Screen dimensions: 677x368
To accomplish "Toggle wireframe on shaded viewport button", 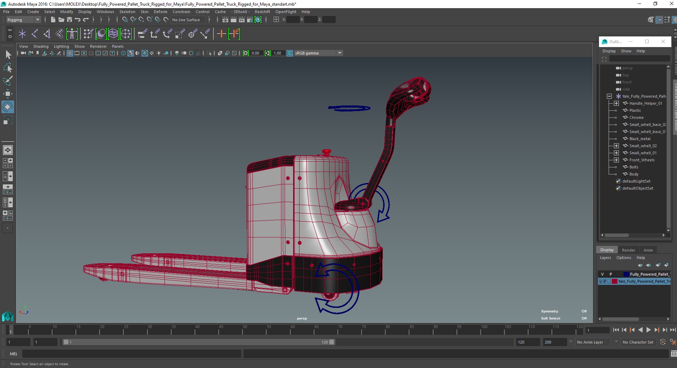I will coord(145,53).
